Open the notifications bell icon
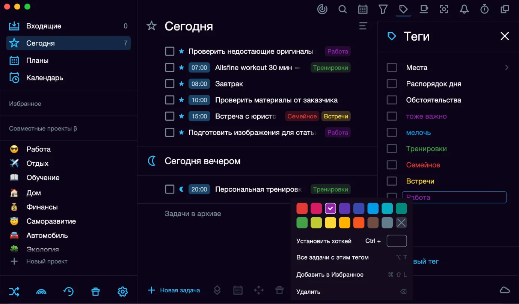 coord(464,9)
